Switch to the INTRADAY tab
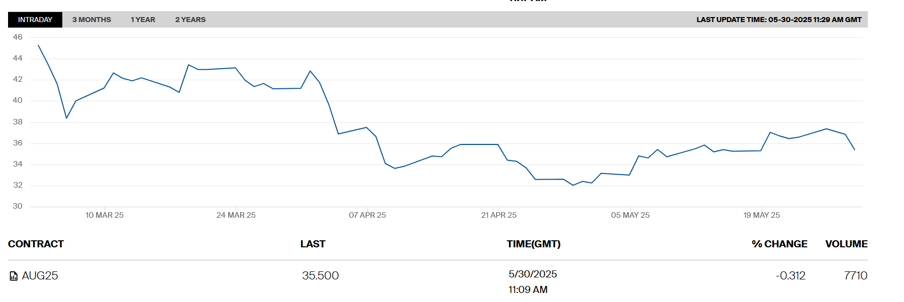904x302 pixels. 35,20
